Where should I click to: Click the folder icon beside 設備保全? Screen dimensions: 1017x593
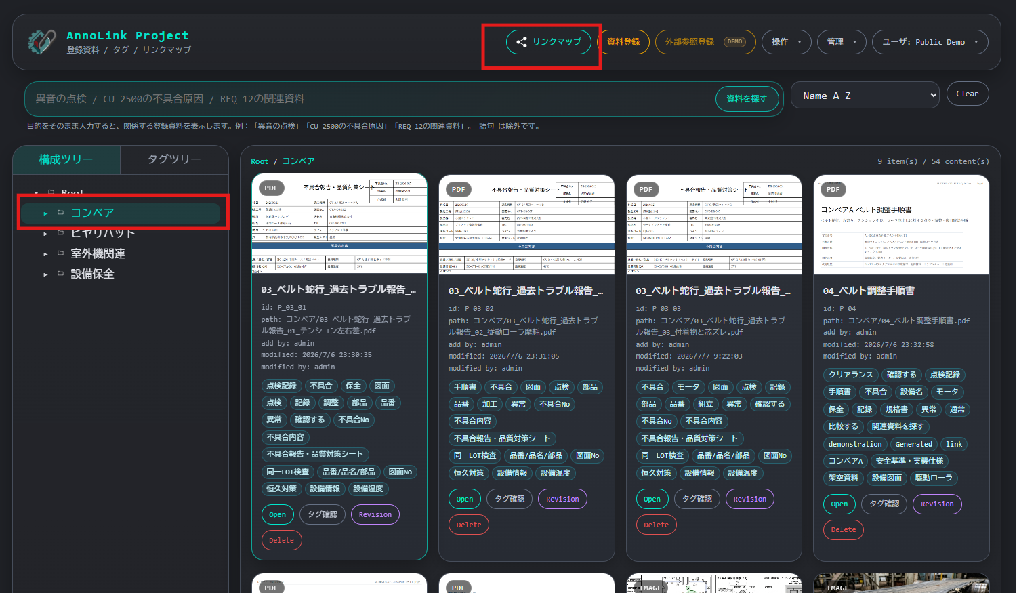[x=60, y=274]
